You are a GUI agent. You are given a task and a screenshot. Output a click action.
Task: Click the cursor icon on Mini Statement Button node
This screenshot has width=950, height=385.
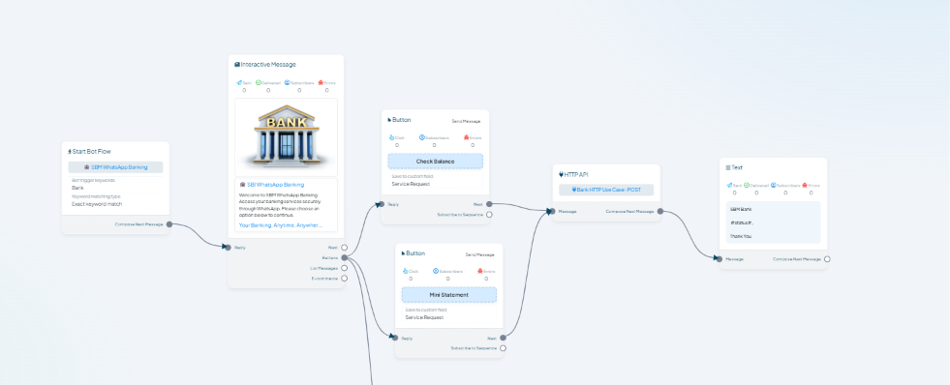coord(404,253)
